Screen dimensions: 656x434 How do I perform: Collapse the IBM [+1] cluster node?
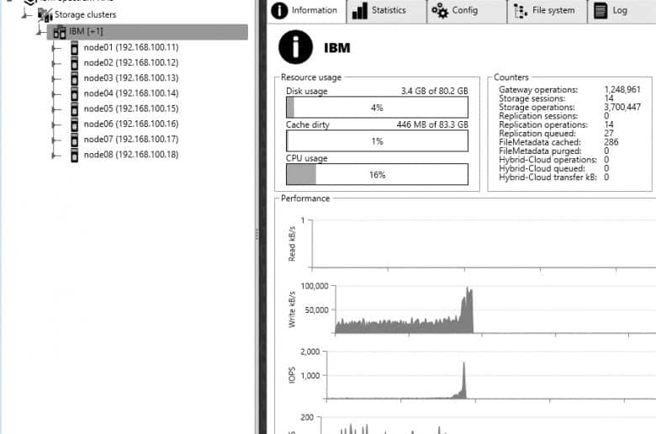(40, 31)
